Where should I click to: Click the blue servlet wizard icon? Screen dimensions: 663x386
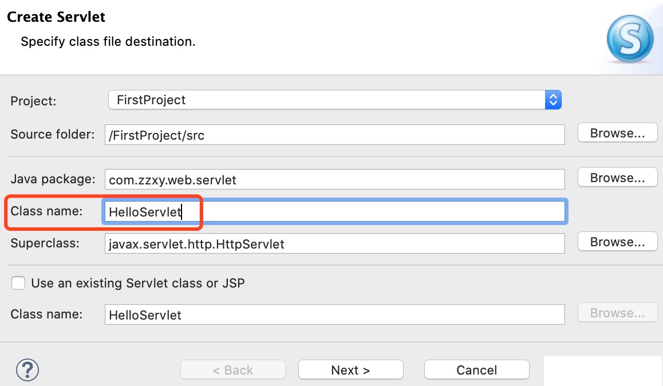tap(629, 39)
